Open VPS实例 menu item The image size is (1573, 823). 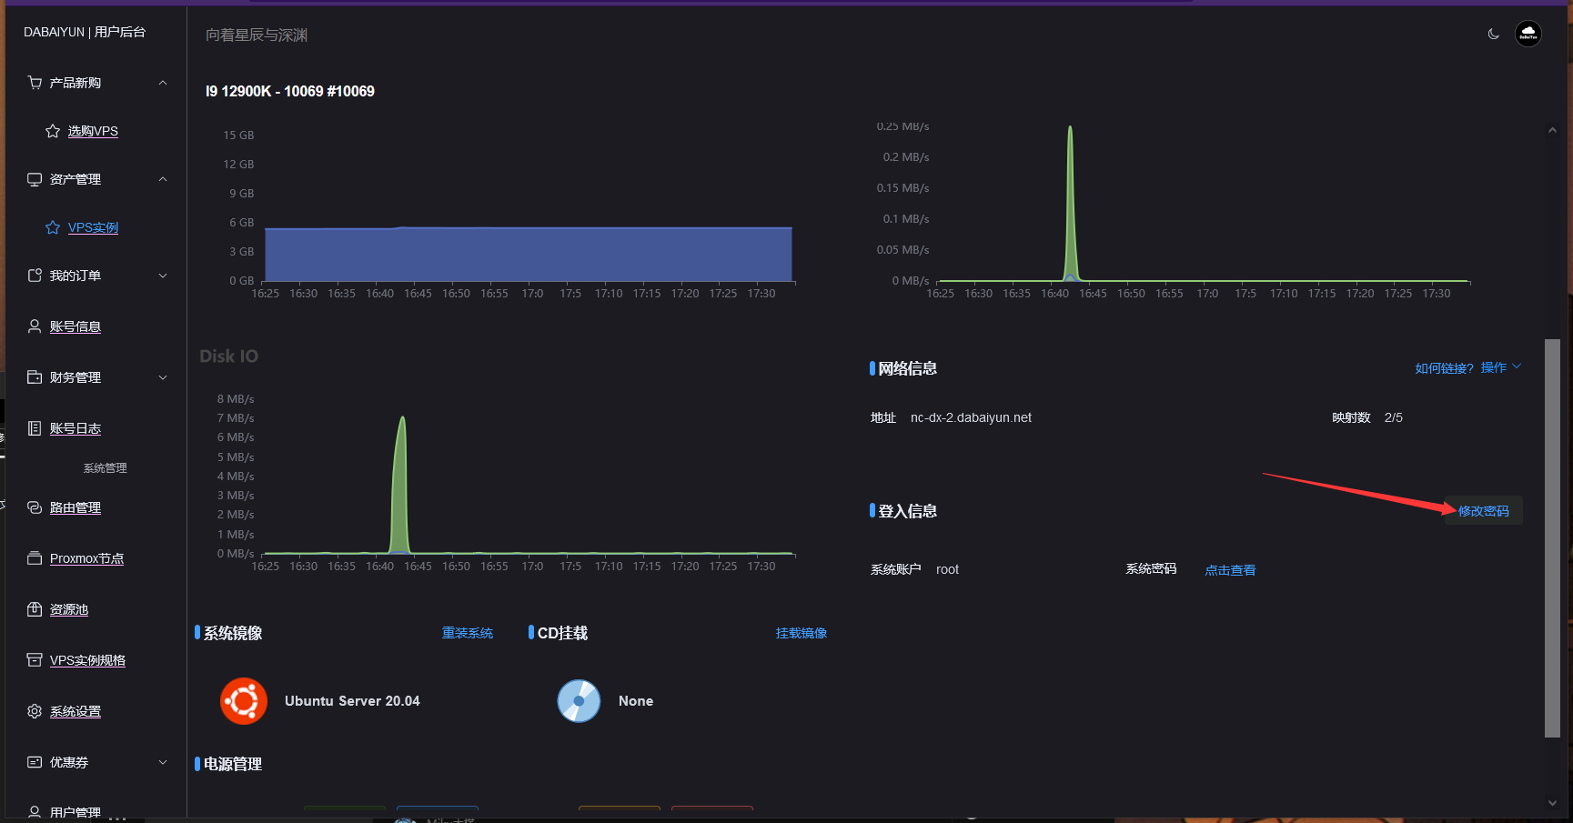coord(93,227)
